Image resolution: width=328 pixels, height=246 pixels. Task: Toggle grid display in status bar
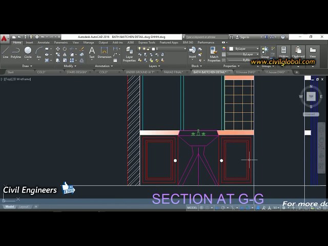[201, 208]
